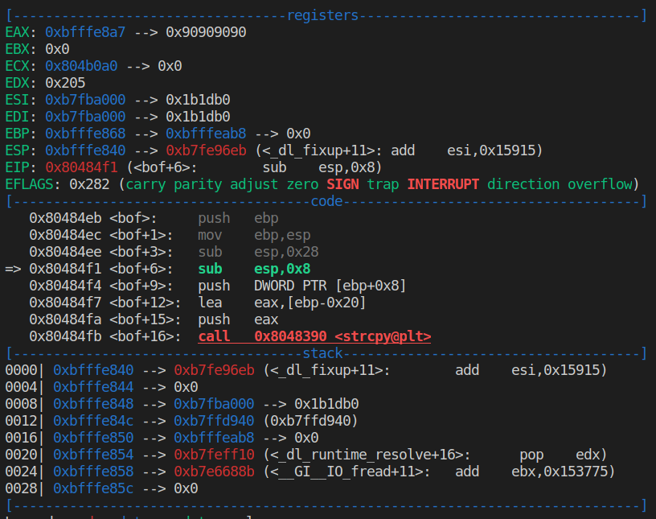Click the sub esp,0x28 instruction
This screenshot has height=519, width=656.
(x=258, y=252)
